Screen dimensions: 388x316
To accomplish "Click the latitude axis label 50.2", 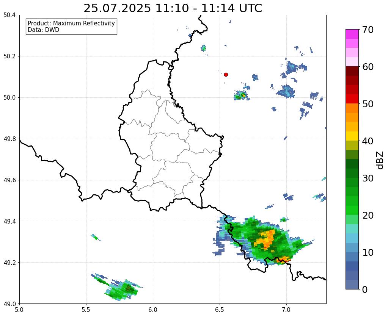I will point(9,56).
